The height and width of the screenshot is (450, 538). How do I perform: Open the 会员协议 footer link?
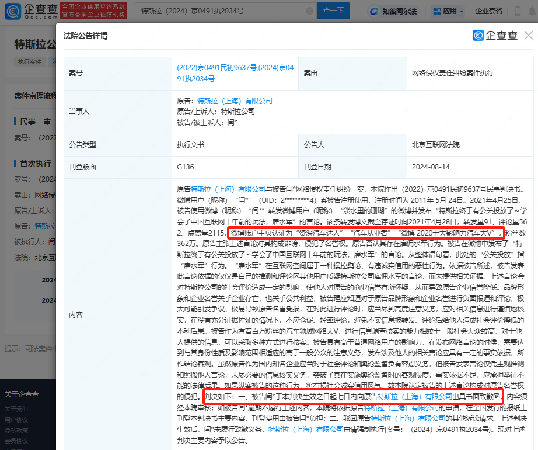tap(16, 442)
